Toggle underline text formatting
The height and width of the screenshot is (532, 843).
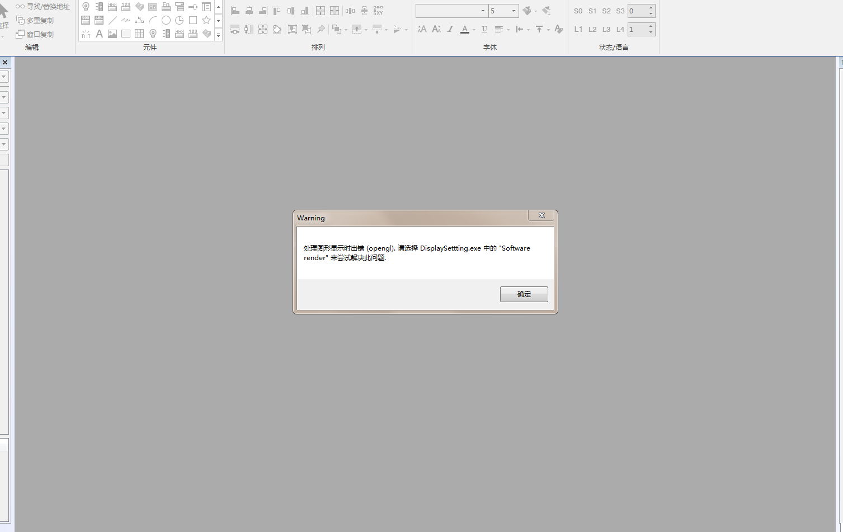point(484,29)
